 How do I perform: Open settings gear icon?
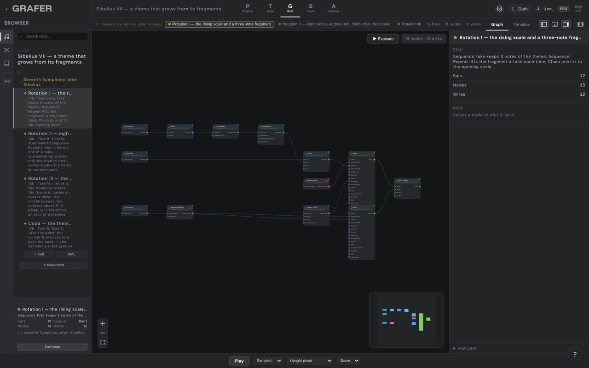(499, 9)
